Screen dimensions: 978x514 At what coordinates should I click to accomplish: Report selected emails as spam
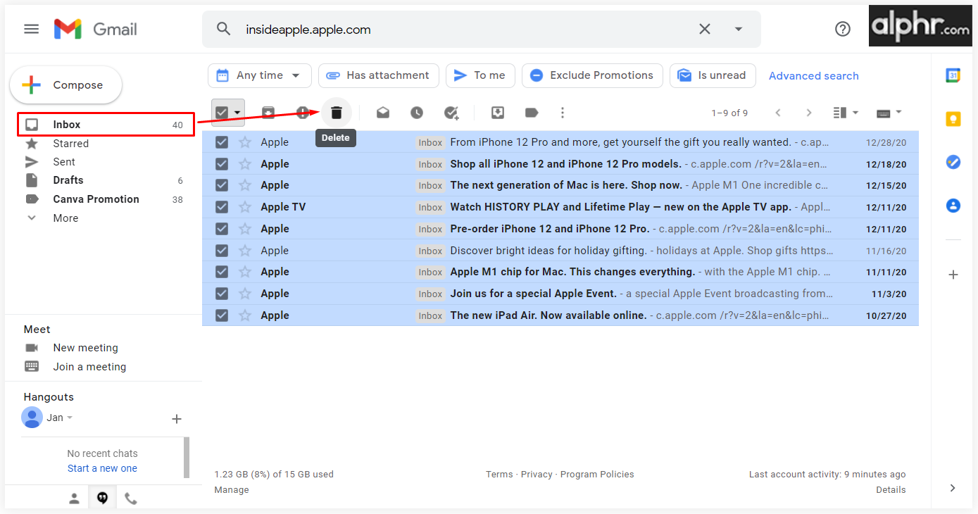click(303, 113)
